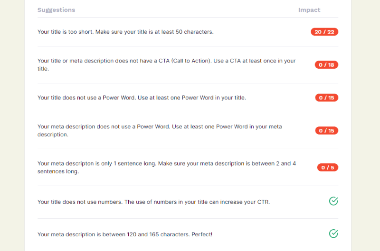Click the 20 / 22 impact badge
This screenshot has width=380, height=251.
pyautogui.click(x=324, y=32)
